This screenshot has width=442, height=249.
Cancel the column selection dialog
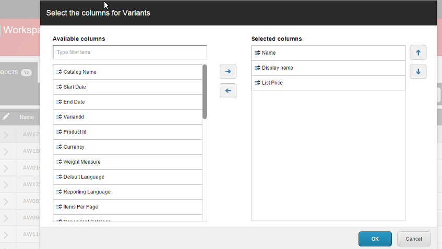pos(413,239)
